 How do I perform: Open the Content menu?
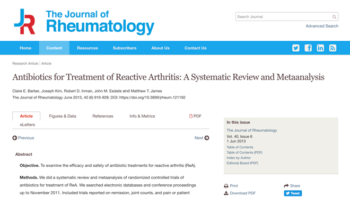[x=54, y=48]
